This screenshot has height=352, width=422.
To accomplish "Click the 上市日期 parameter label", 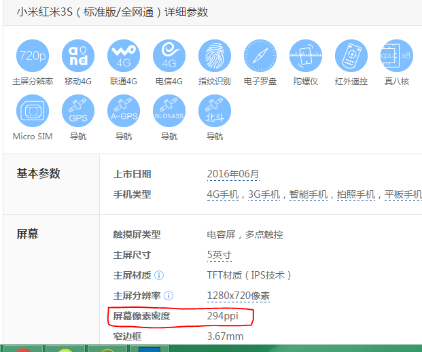I will [x=132, y=174].
